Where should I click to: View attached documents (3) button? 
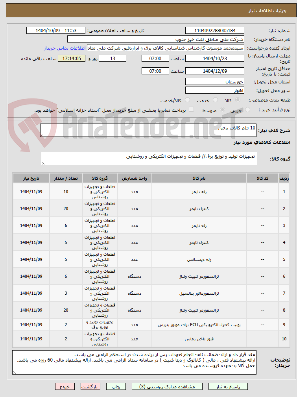click(x=167, y=387)
